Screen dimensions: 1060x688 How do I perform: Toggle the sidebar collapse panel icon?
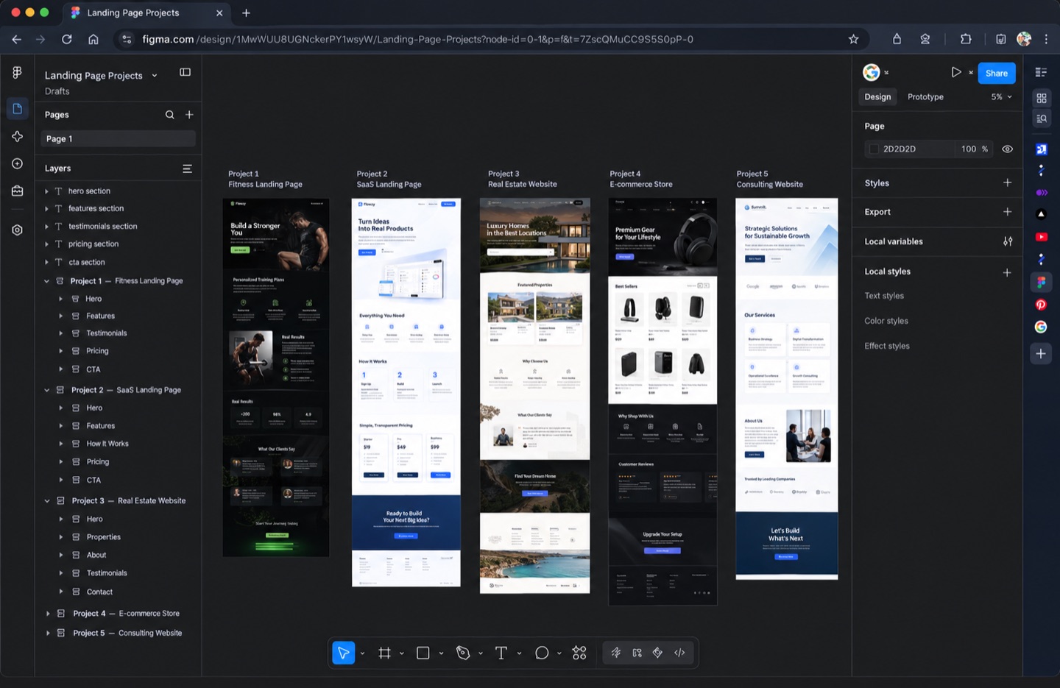click(x=185, y=72)
